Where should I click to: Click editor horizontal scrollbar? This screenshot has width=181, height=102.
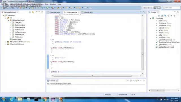click(92, 76)
